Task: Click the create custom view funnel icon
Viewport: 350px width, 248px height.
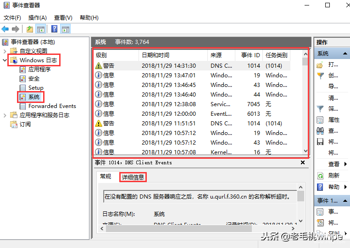Action: point(320,75)
